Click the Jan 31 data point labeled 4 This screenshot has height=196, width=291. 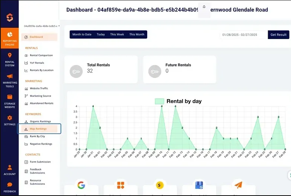coord(93,106)
